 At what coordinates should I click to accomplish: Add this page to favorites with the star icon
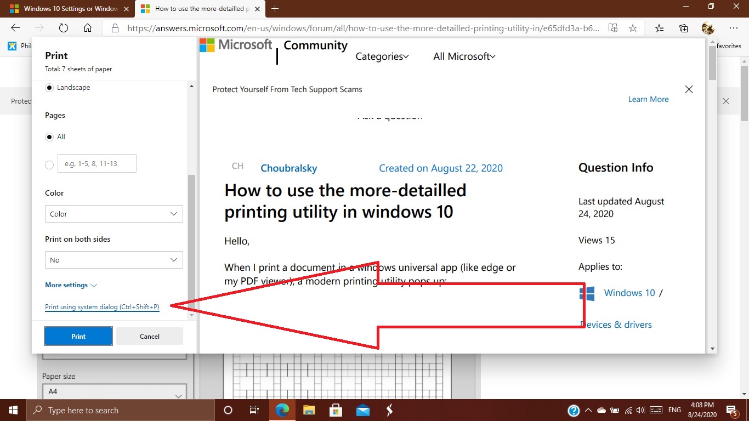(x=633, y=28)
